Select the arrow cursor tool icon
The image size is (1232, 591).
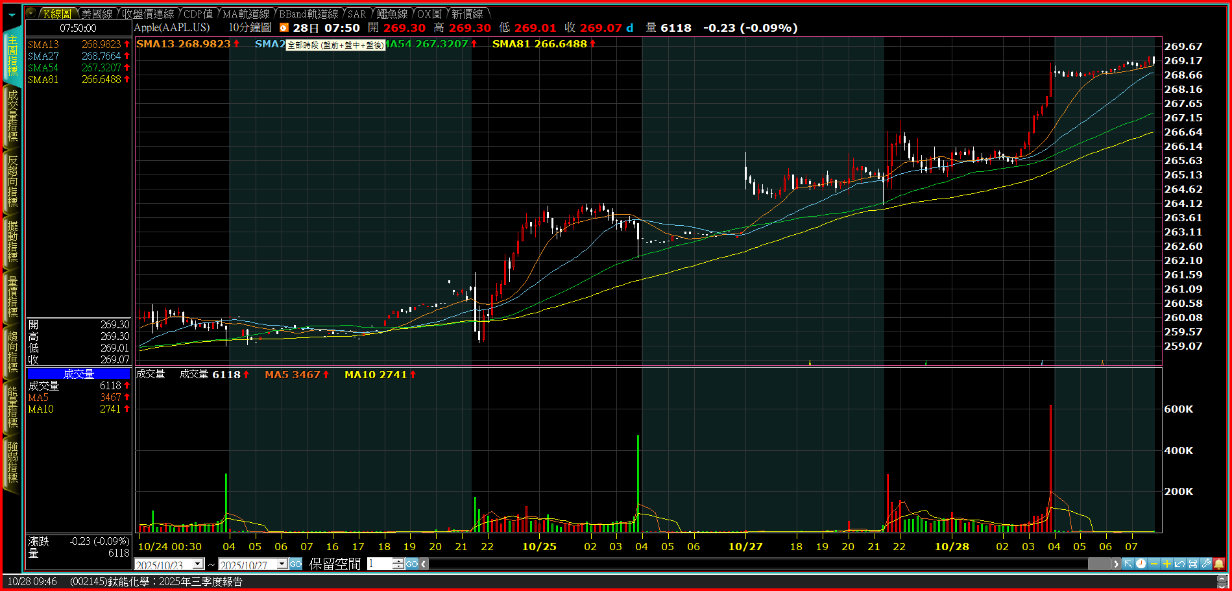coord(1128,564)
